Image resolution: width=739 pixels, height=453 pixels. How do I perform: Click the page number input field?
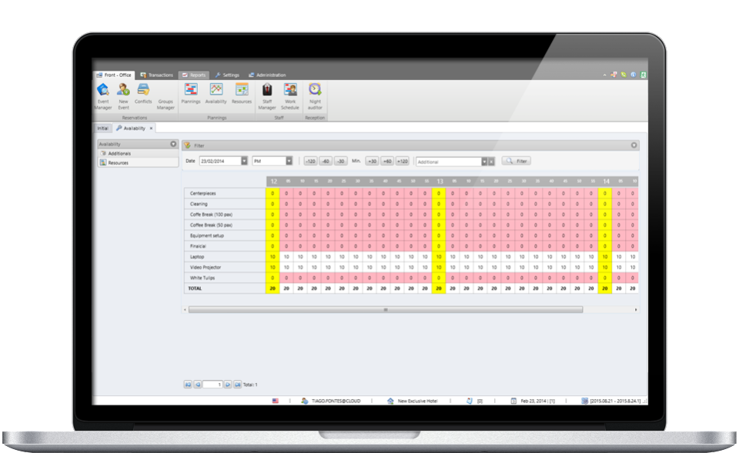[212, 385]
